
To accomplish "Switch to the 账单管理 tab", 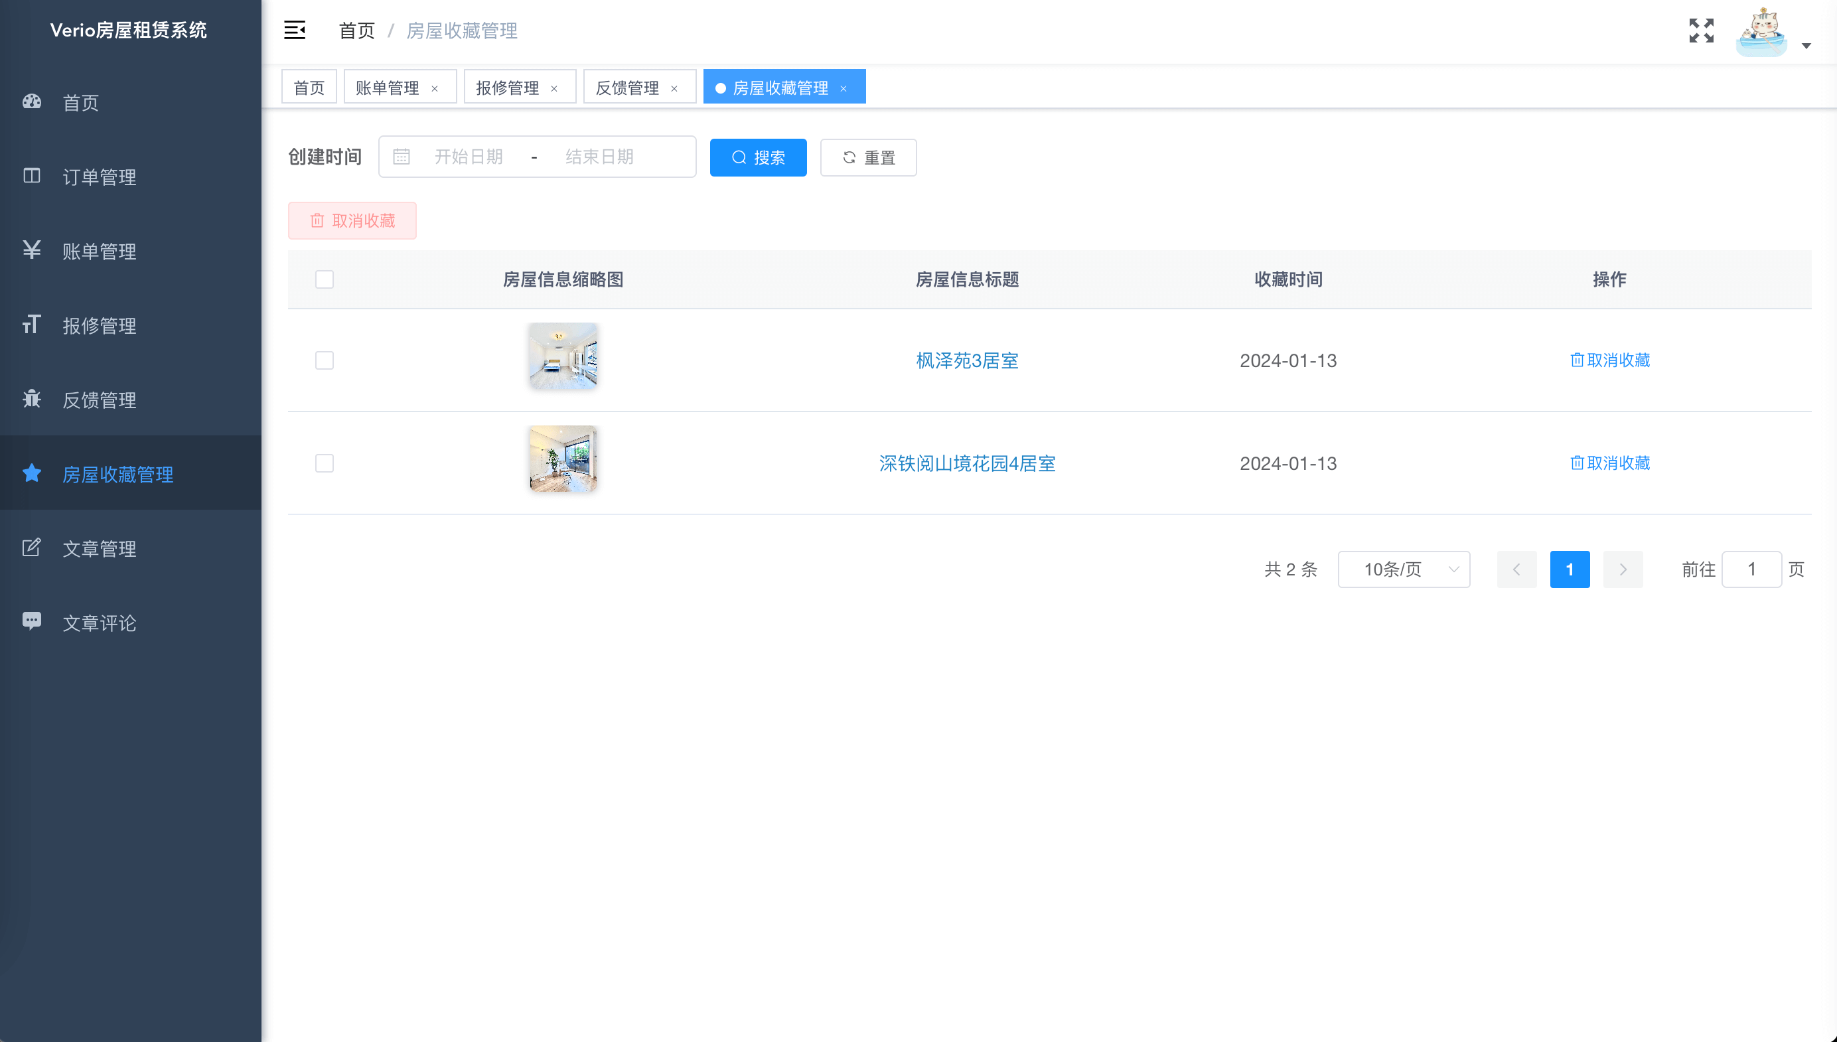I will 387,88.
